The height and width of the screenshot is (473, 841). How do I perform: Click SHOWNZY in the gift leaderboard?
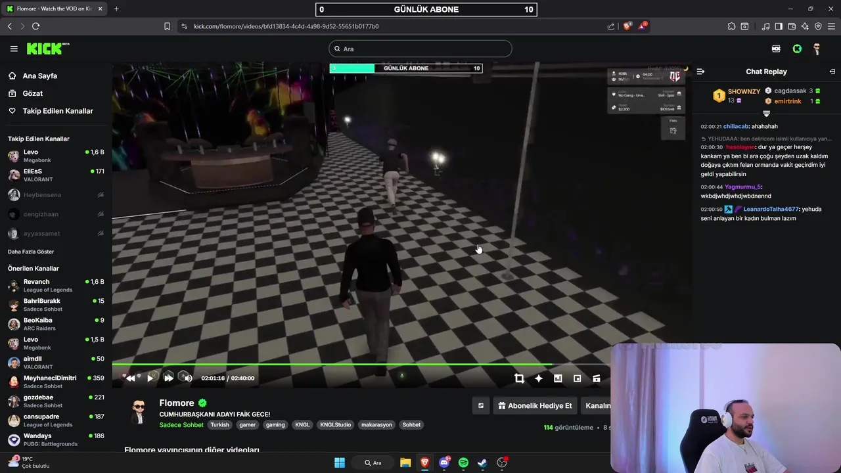[744, 91]
